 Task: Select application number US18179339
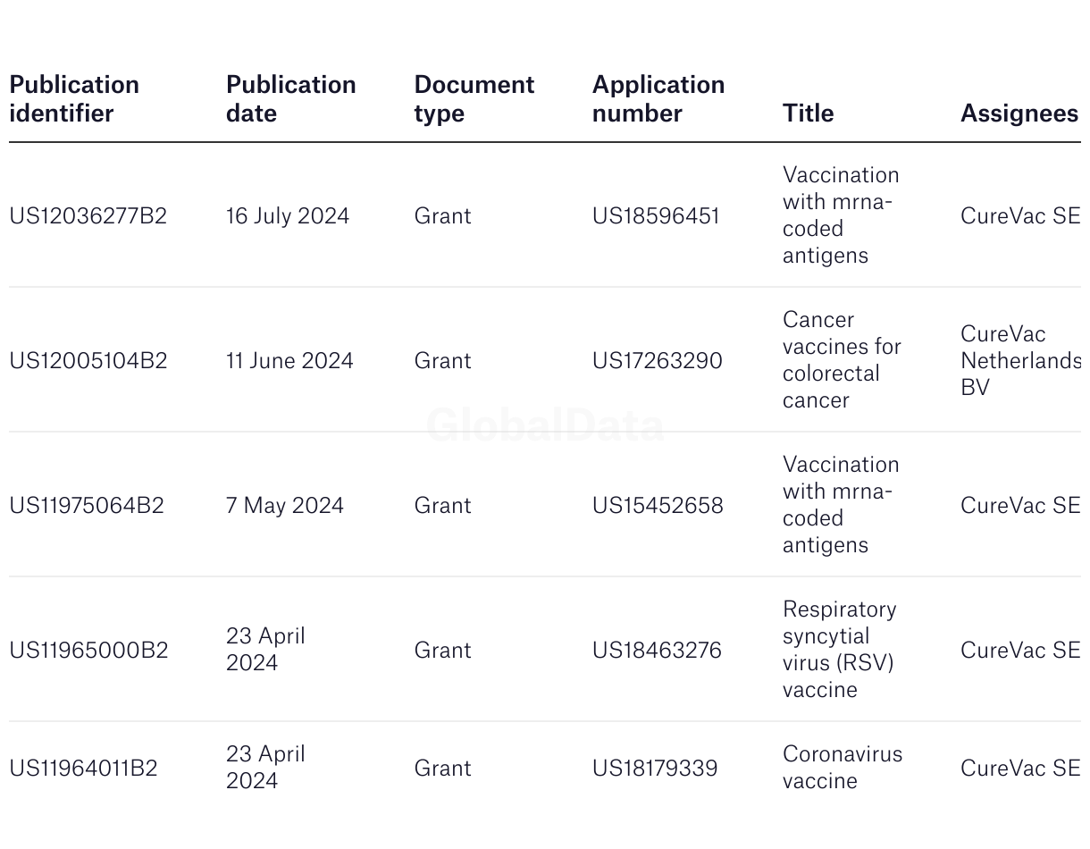pos(654,769)
